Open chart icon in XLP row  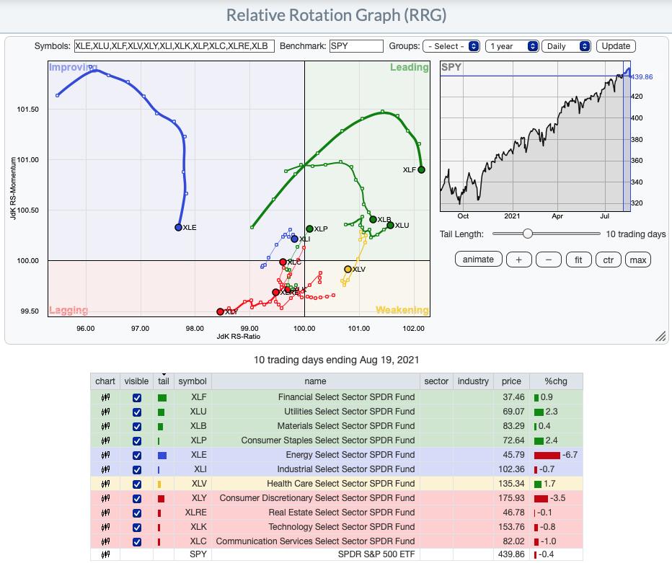[105, 440]
